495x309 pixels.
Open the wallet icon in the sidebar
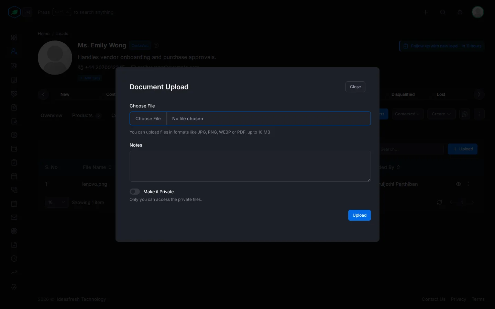(14, 149)
